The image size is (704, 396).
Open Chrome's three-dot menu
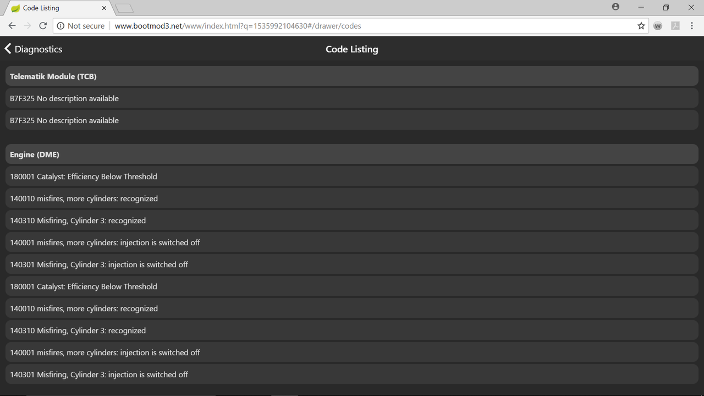(x=692, y=26)
